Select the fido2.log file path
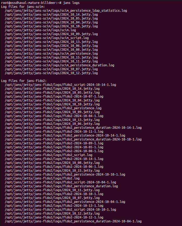The width and height of the screenshot is (182, 226). 42,178
